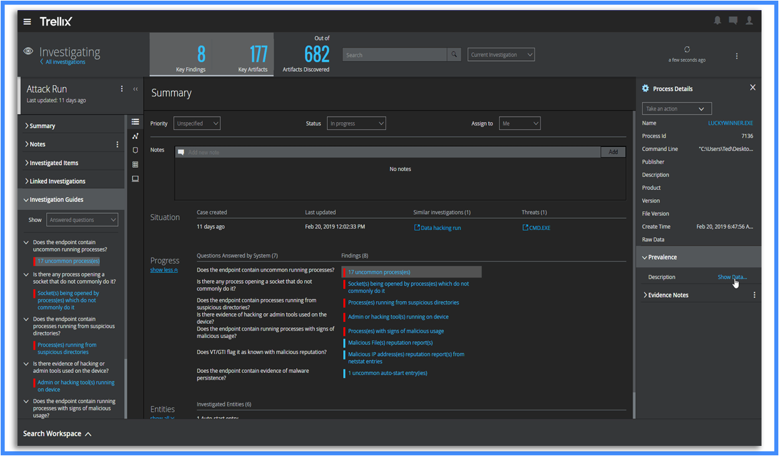
Task: Collapse the left panel with double chevron
Action: (135, 89)
